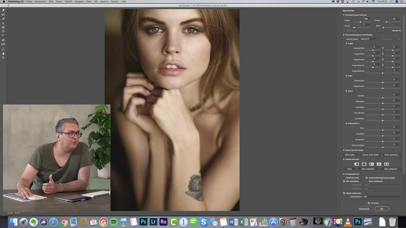Enable the Gitter einblenden checkbox
Image resolution: width=406 pixels, height=228 pixels.
[x=367, y=181]
